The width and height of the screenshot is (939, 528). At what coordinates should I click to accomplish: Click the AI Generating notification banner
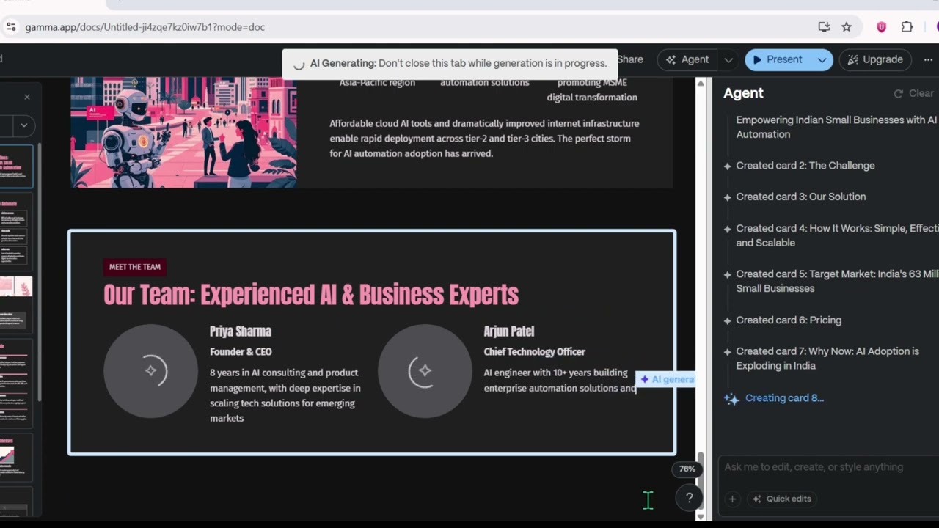450,64
